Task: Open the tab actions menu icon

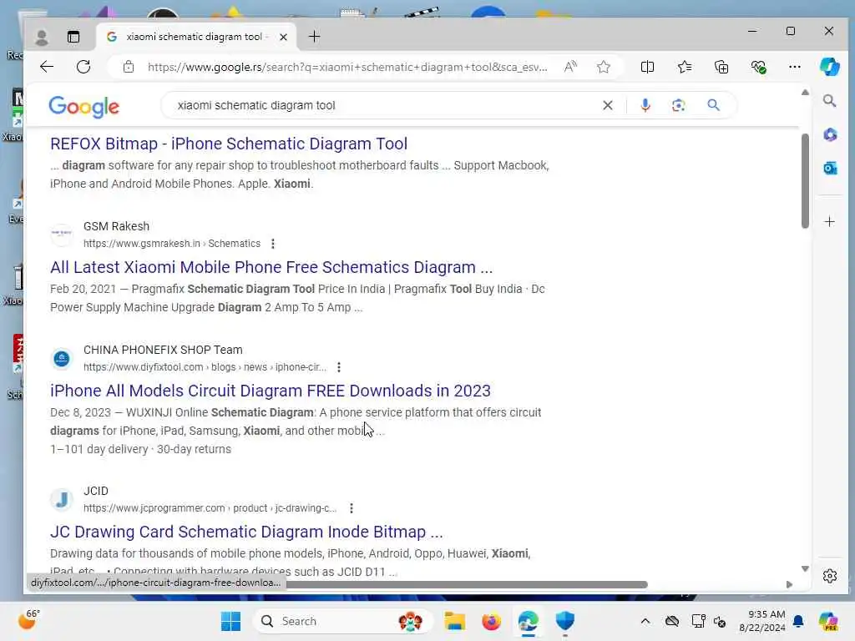Action: (73, 37)
